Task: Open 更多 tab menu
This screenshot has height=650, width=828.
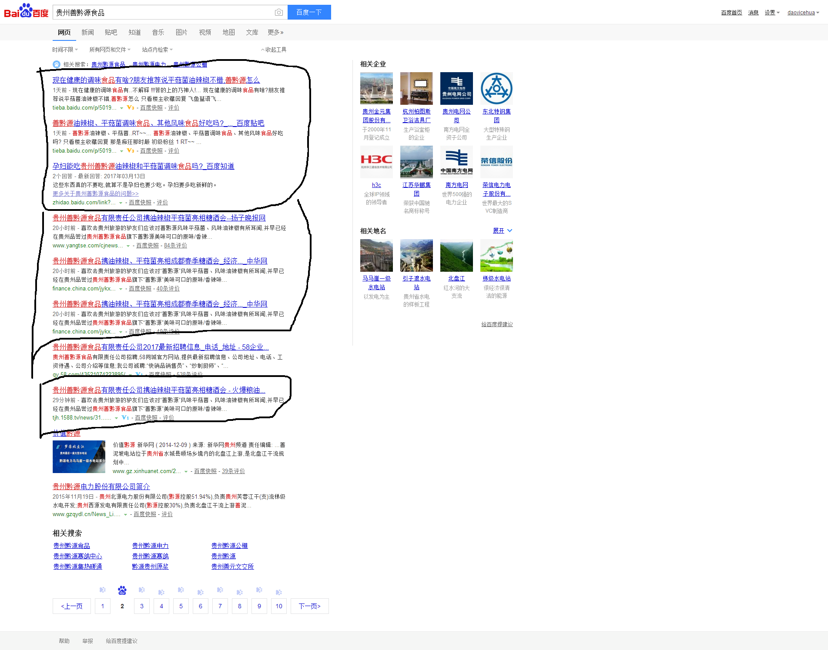Action: click(x=275, y=32)
